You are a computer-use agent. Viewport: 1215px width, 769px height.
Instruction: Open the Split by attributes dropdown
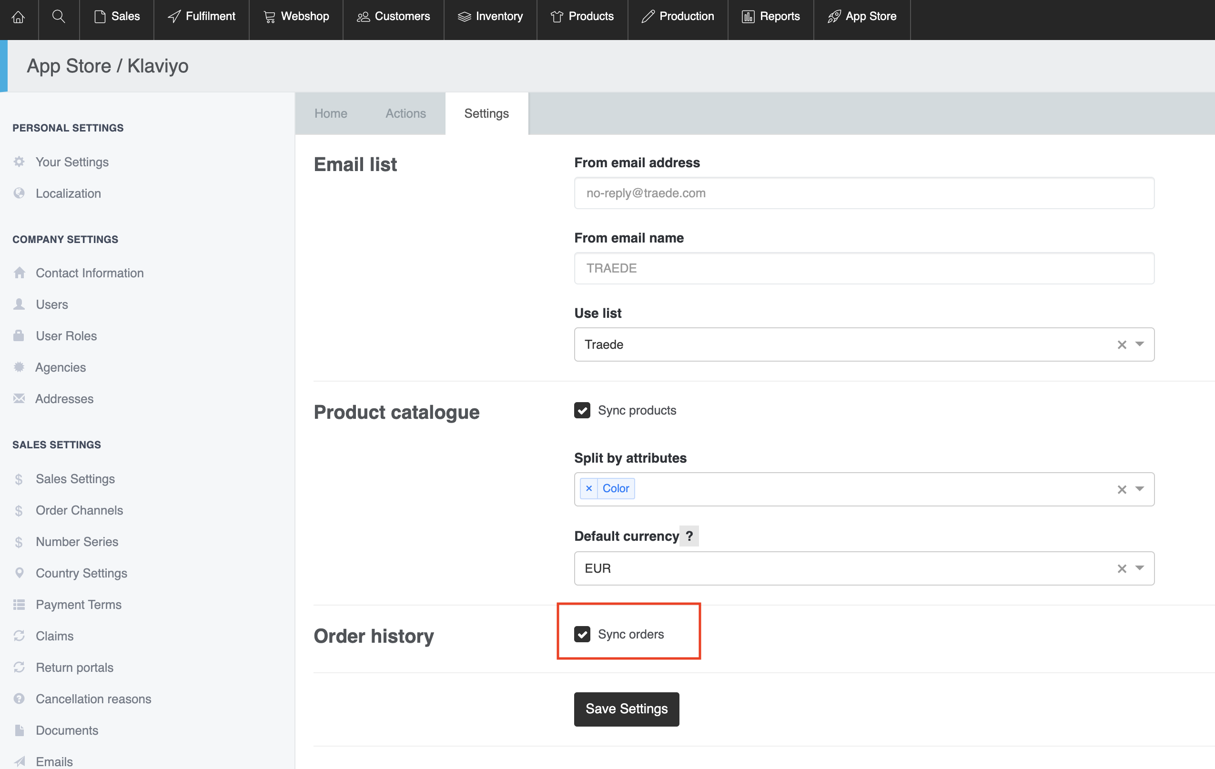point(1139,489)
